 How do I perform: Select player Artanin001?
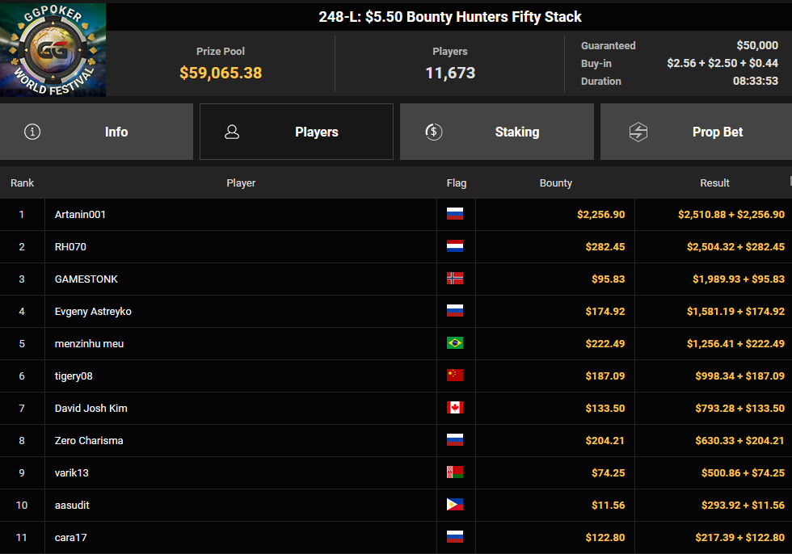[80, 215]
